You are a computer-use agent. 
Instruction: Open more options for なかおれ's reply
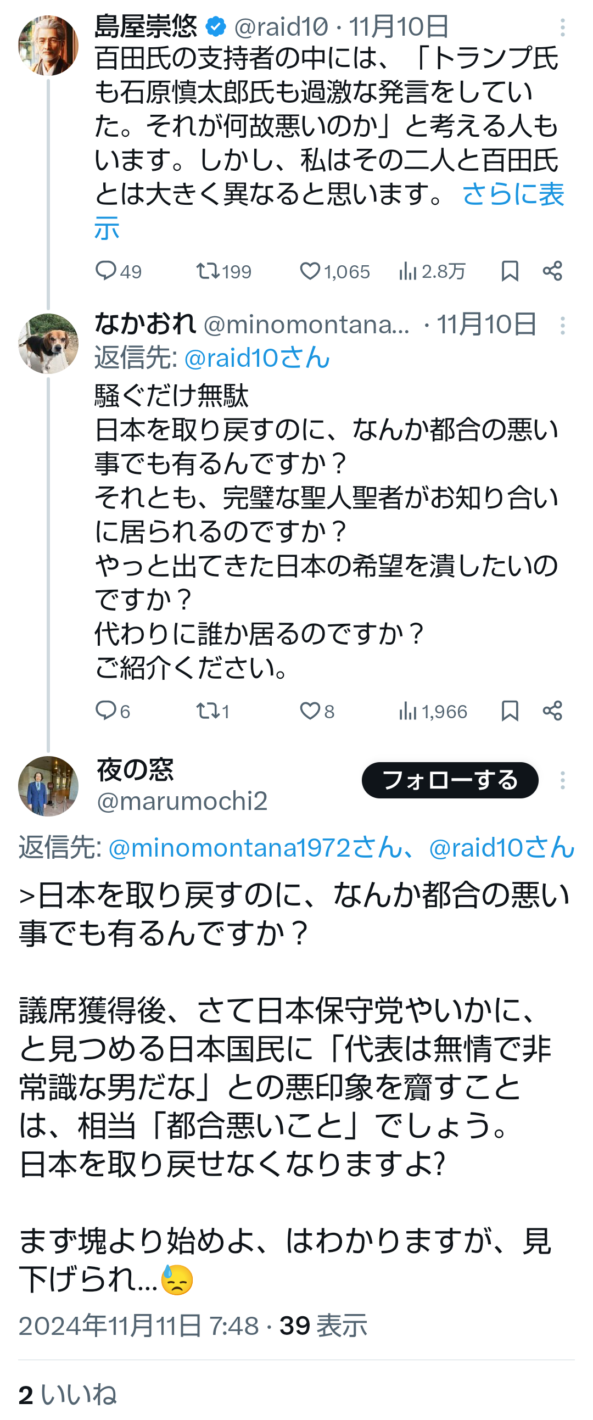562,326
